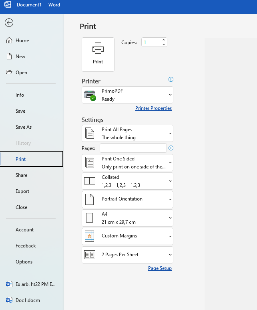Open the Page Setup link
Image resolution: width=257 pixels, height=310 pixels.
160,268
